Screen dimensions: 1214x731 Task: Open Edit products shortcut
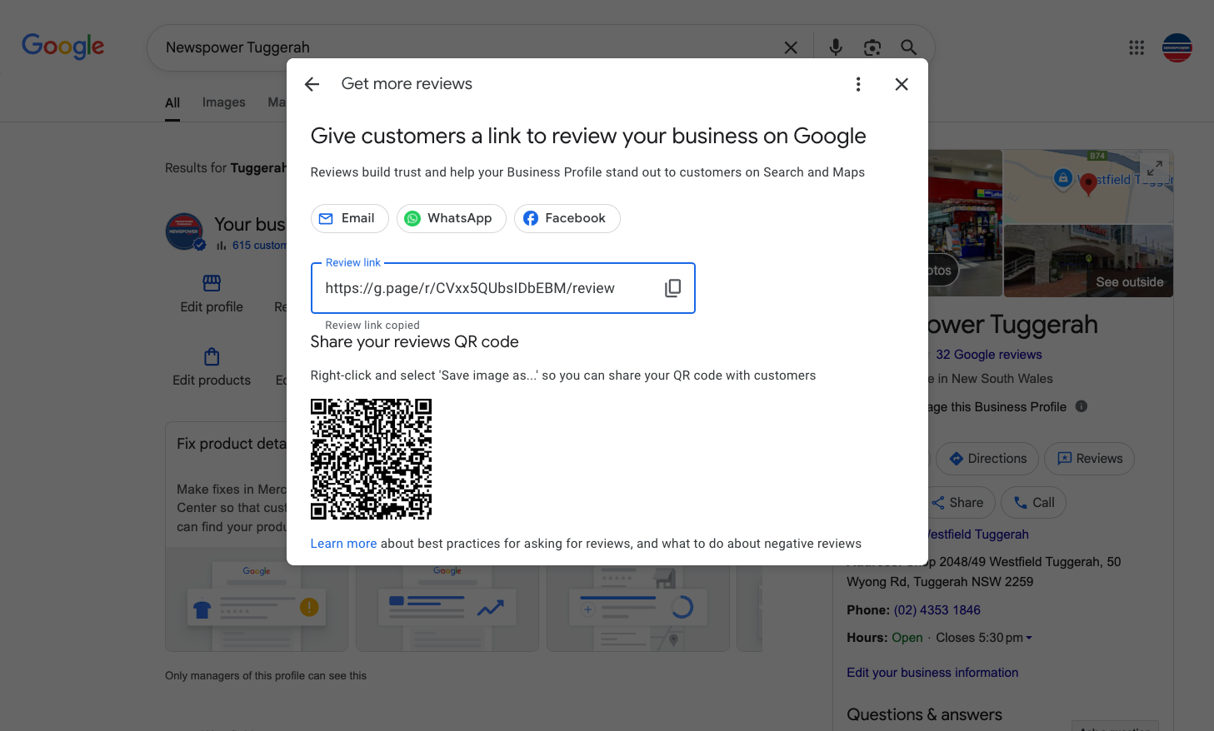click(212, 367)
